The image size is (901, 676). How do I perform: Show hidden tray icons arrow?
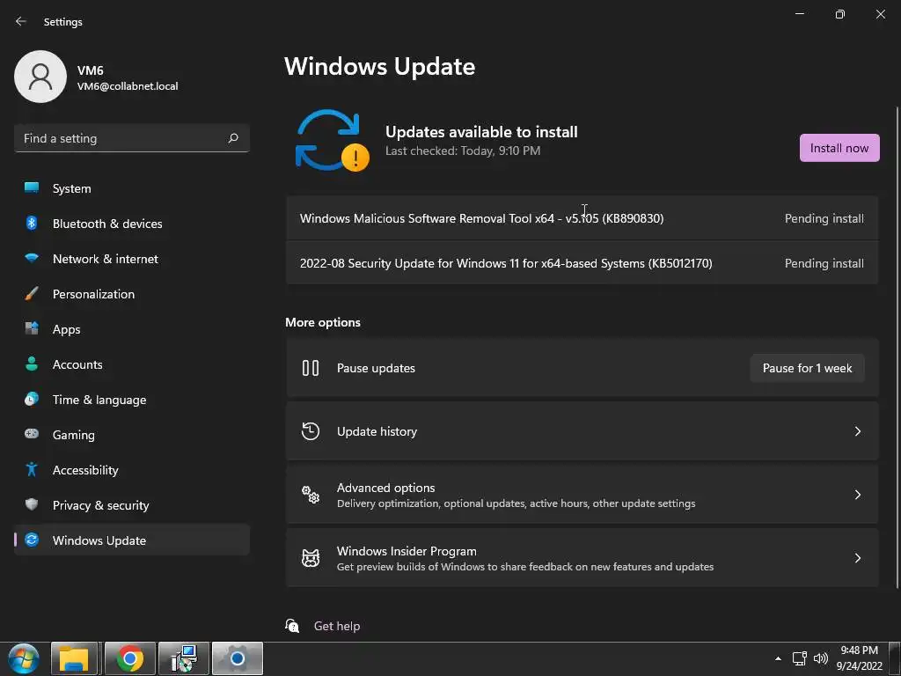(x=778, y=658)
